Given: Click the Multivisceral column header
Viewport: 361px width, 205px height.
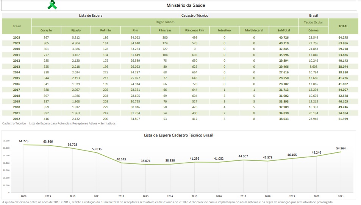Looking at the screenshot, I should [254, 30].
